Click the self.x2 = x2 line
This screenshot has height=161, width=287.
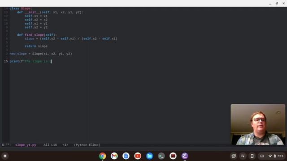coord(36,20)
